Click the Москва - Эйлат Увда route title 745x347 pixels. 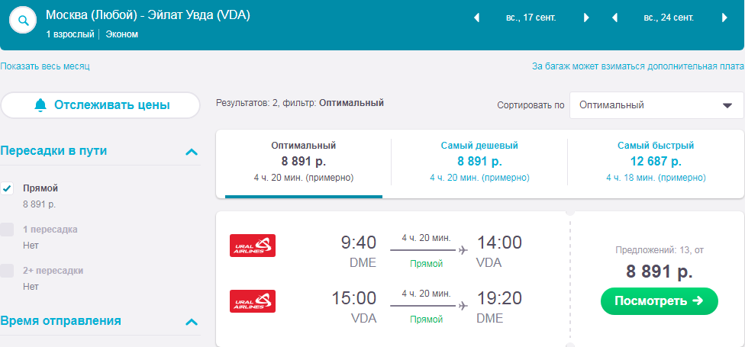pos(148,15)
